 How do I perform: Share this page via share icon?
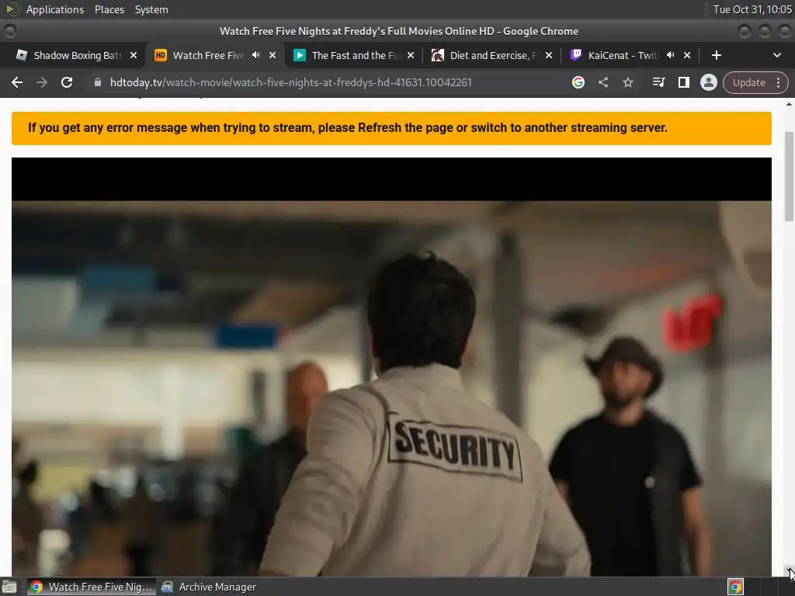pyautogui.click(x=602, y=82)
